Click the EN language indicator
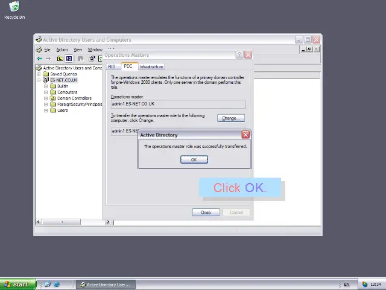Screen dimensions: 386x290 click(x=347, y=285)
